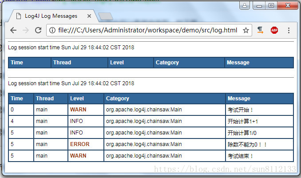Screen dimensions: 301x178
Task: Click the Category header in the filled table
Action: [165, 99]
